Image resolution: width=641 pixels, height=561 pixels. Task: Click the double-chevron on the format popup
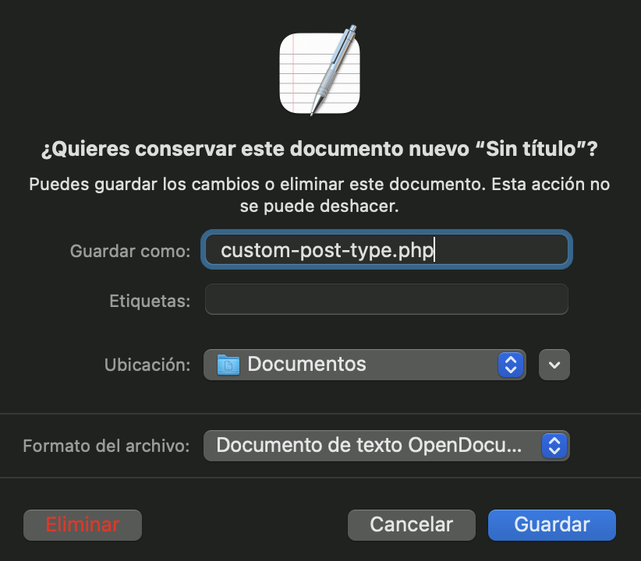tap(554, 445)
